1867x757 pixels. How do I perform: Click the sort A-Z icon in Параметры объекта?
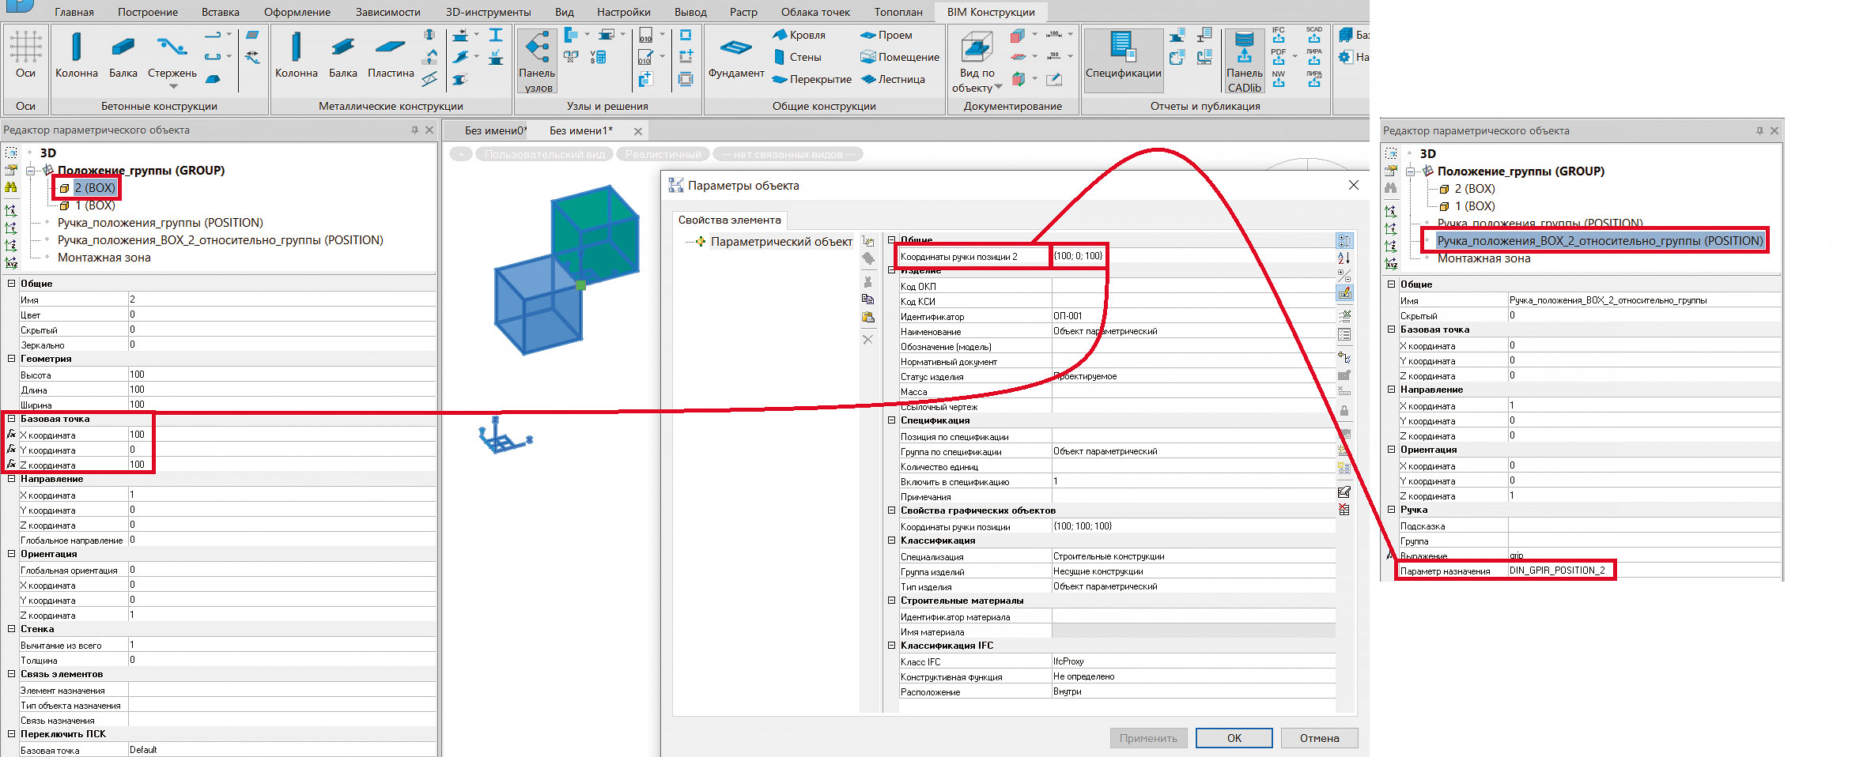pyautogui.click(x=1344, y=258)
